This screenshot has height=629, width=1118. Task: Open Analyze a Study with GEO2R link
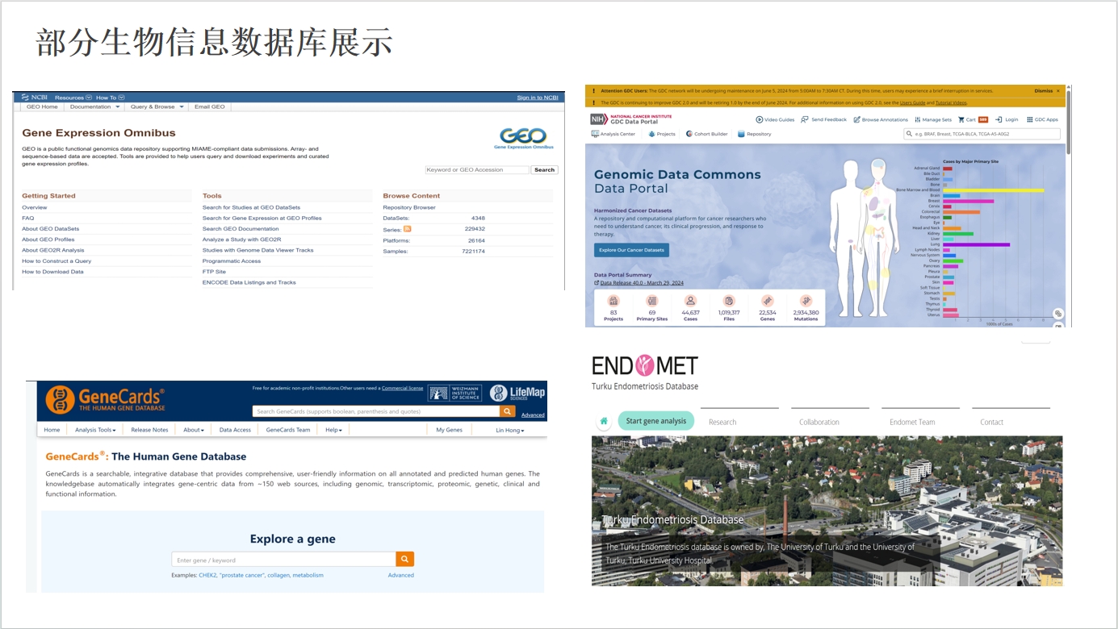[241, 240]
